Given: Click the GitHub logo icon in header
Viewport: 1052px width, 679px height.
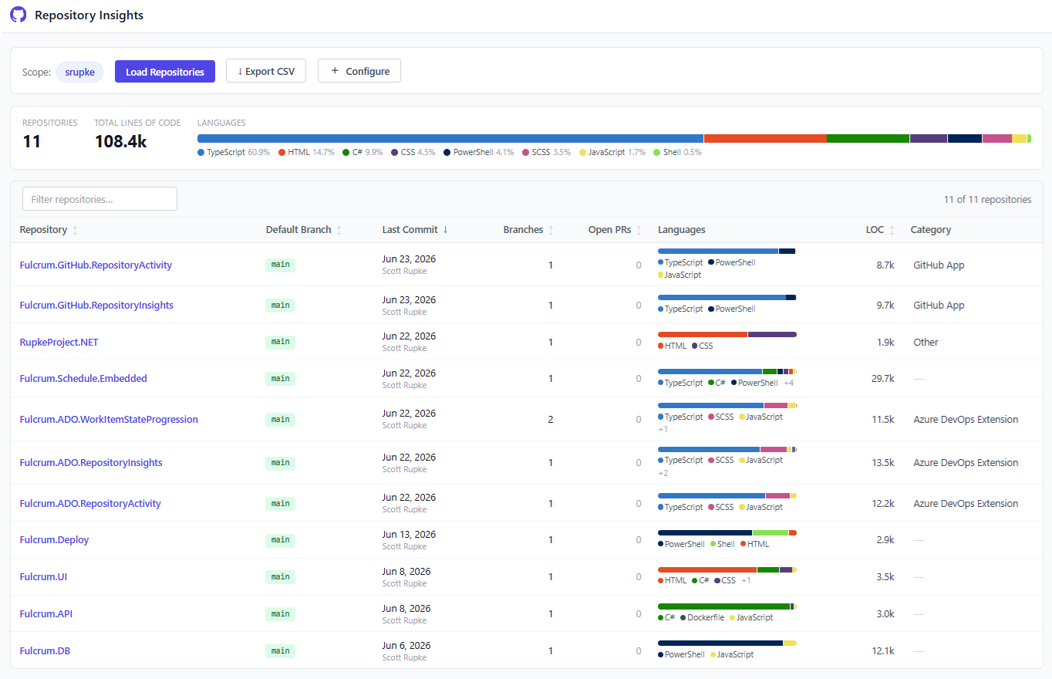Looking at the screenshot, I should click(18, 15).
